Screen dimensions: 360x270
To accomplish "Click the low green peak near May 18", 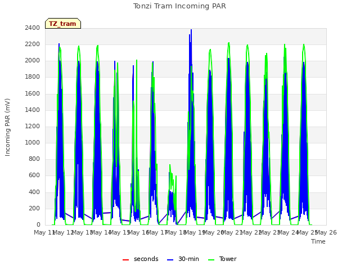I will click(170, 166).
